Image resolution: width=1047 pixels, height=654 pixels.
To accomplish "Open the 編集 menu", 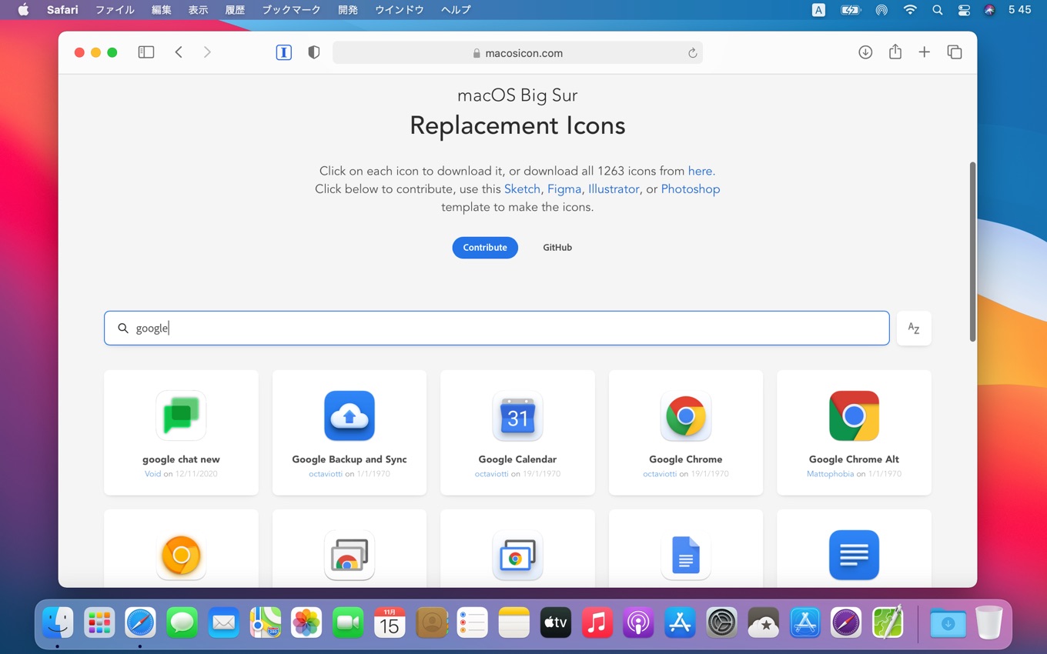I will click(x=162, y=10).
